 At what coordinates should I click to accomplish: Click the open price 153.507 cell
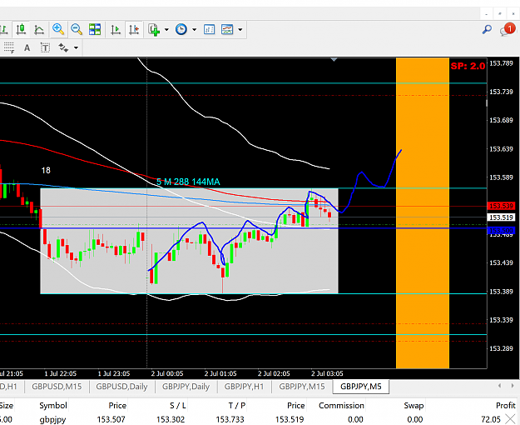tap(111, 419)
